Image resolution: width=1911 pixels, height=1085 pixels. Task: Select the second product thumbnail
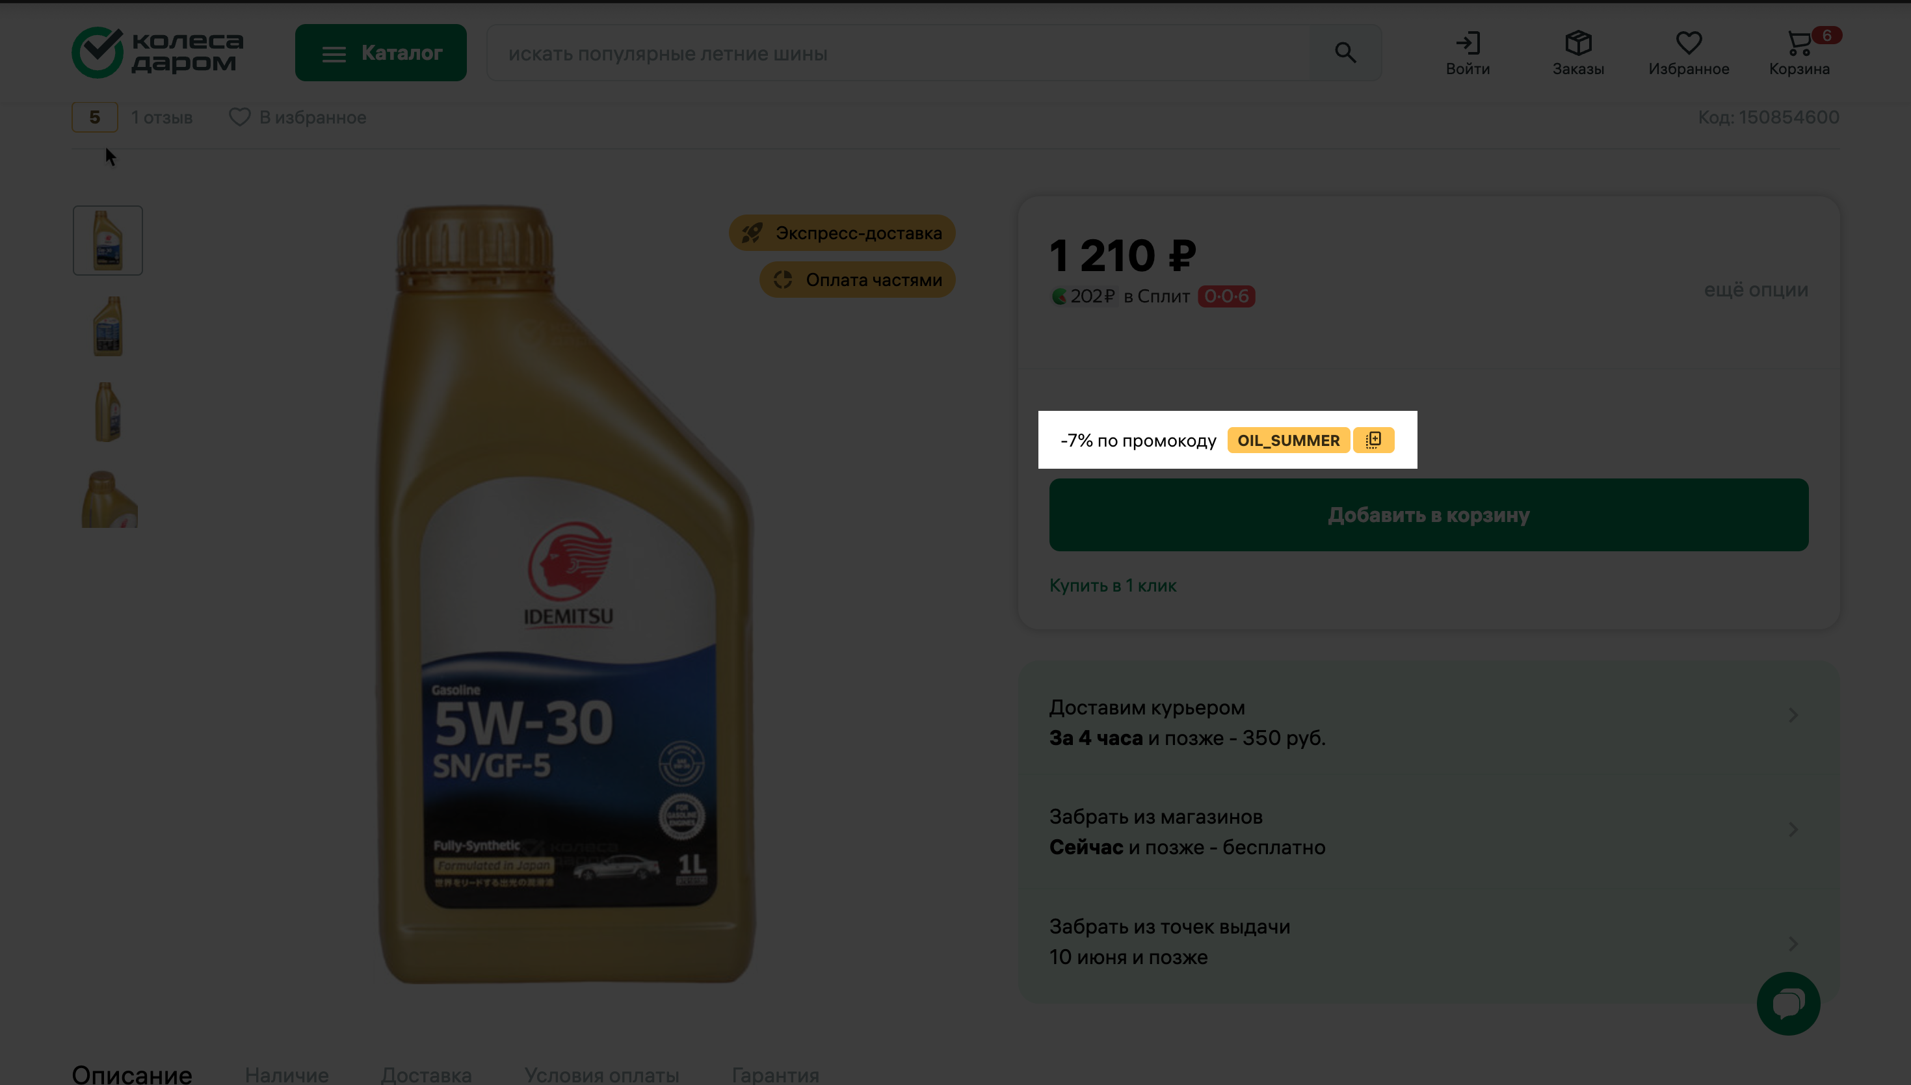pos(108,326)
